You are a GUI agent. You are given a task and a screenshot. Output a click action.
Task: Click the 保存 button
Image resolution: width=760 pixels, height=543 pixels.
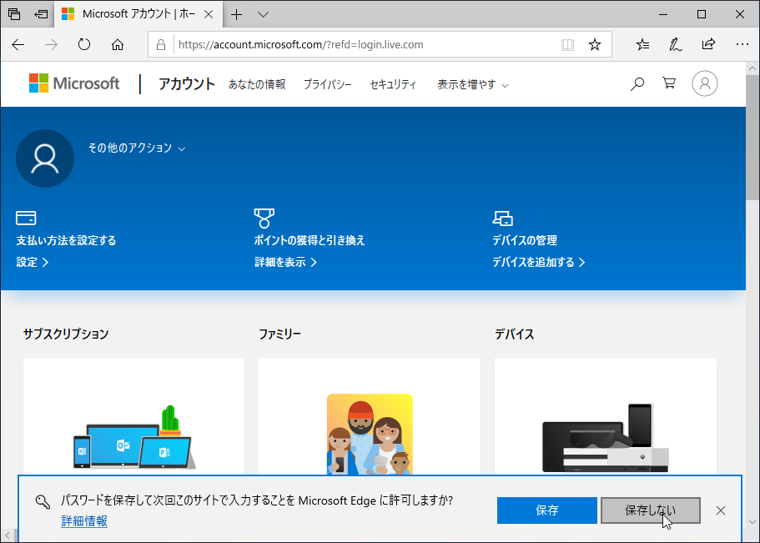[547, 510]
